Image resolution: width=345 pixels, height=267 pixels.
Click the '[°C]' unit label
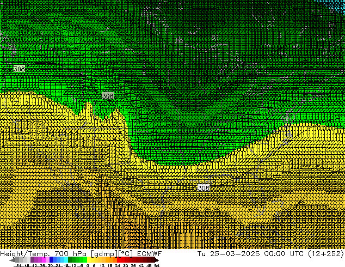126,254
